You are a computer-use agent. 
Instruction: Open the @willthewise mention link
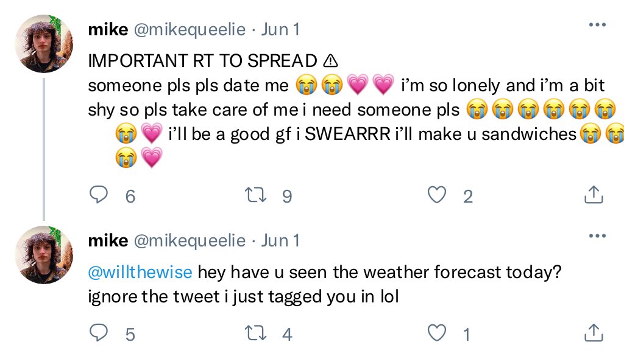click(140, 273)
